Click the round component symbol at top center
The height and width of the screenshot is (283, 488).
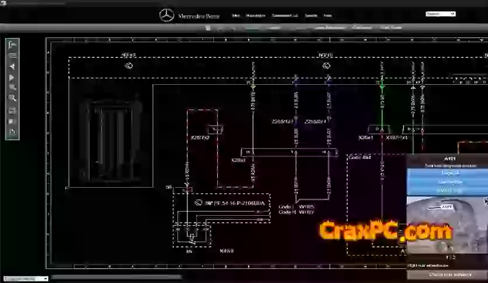point(326,65)
